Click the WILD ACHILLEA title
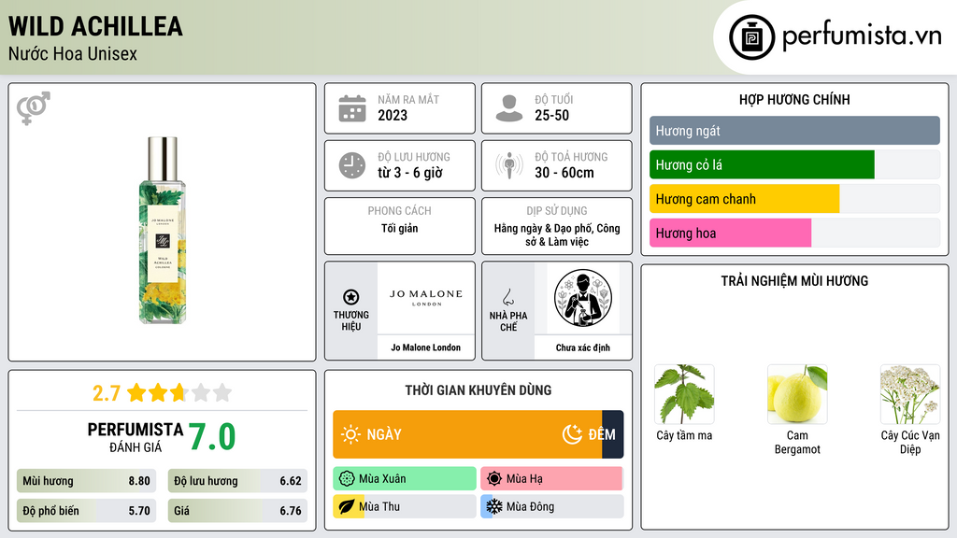 96,27
